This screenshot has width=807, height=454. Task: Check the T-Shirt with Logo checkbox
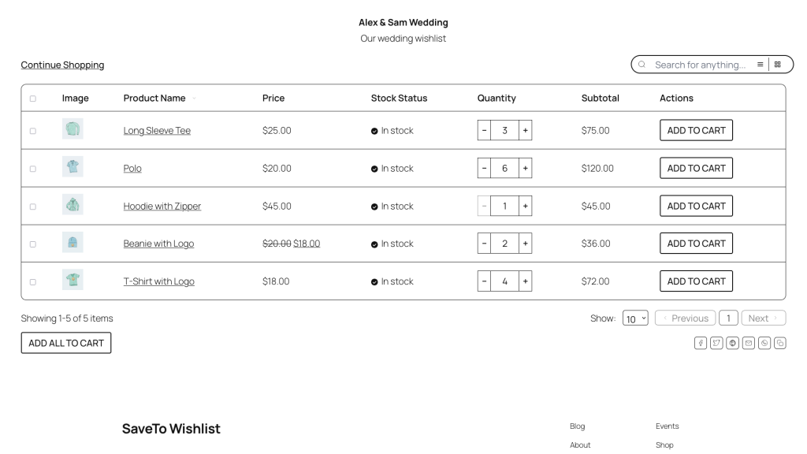pyautogui.click(x=33, y=282)
